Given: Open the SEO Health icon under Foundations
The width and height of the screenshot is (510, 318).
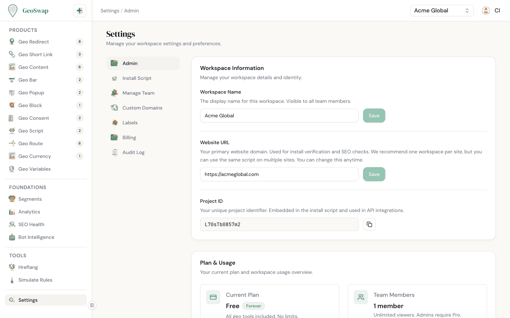Looking at the screenshot, I should 12,224.
